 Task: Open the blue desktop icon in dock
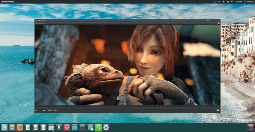coord(75,128)
